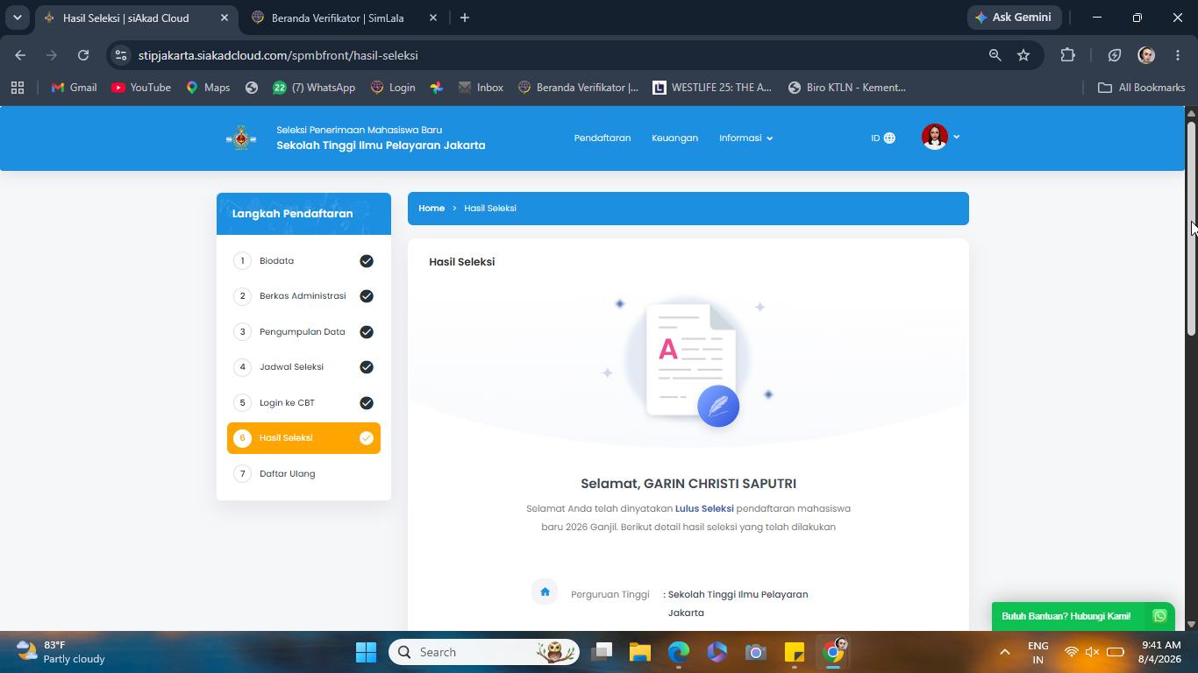Open File Explorer from the taskbar

pos(640,652)
